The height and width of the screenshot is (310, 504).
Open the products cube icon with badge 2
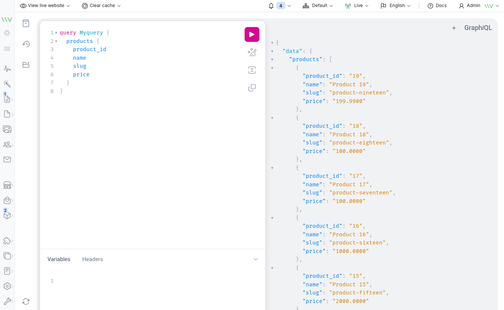point(7,215)
